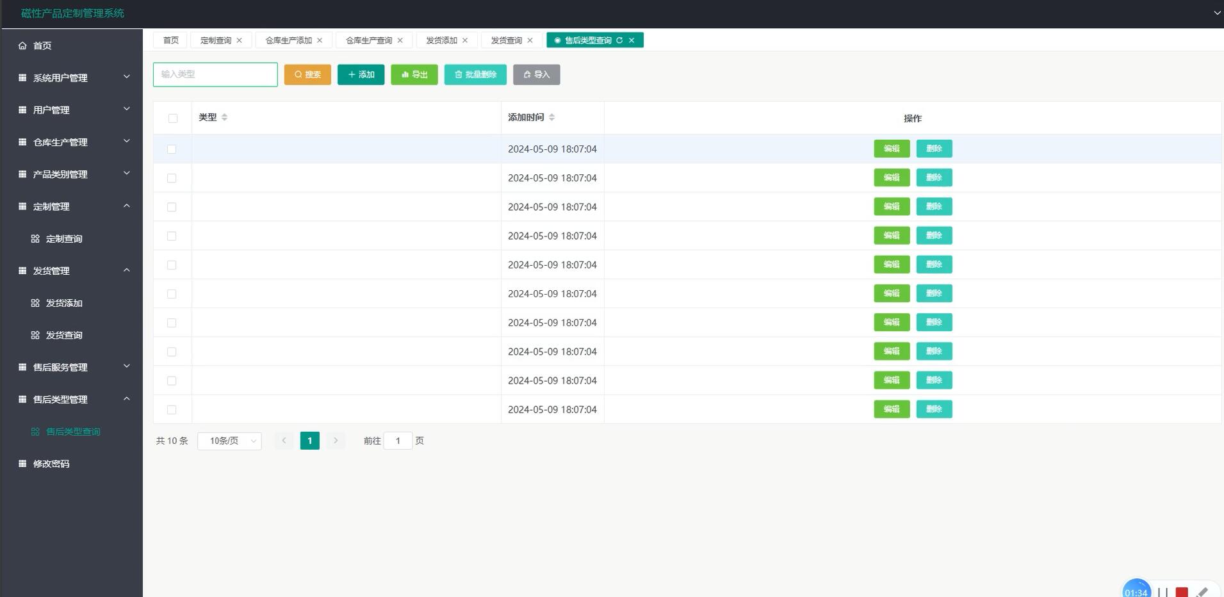Image resolution: width=1224 pixels, height=597 pixels.
Task: Click the red stop recording icon
Action: click(1182, 592)
